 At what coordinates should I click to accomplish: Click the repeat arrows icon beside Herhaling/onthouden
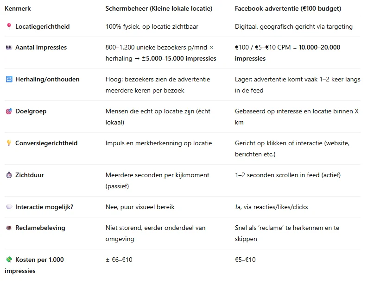(9, 79)
